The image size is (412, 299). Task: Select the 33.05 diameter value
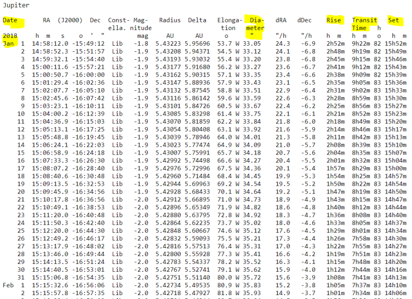[x=252, y=44]
